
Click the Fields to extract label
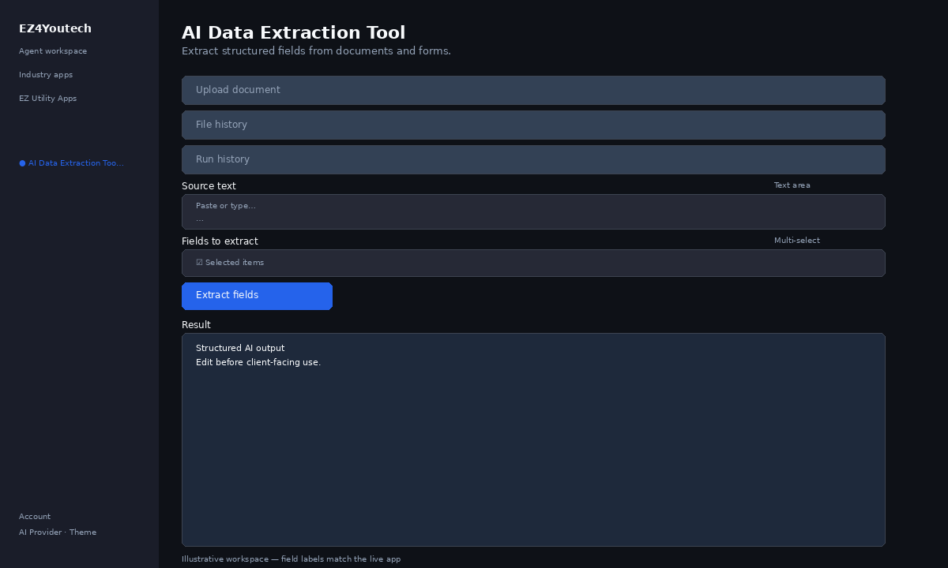click(x=220, y=241)
